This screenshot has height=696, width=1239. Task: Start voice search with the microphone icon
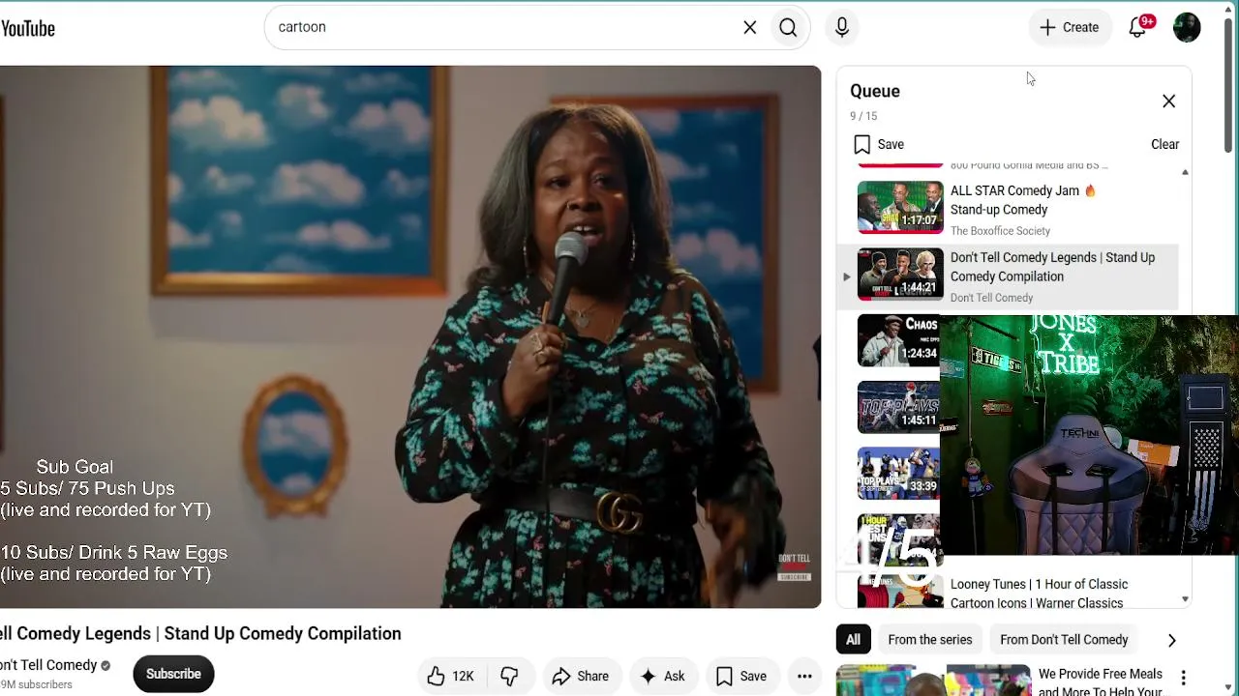pos(842,27)
